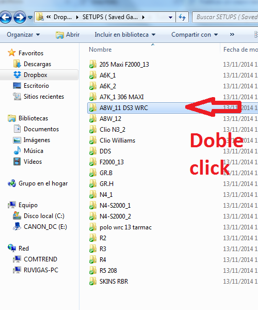The height and width of the screenshot is (310, 258).
Task: Select the R4 folder name
Action: (x=103, y=260)
